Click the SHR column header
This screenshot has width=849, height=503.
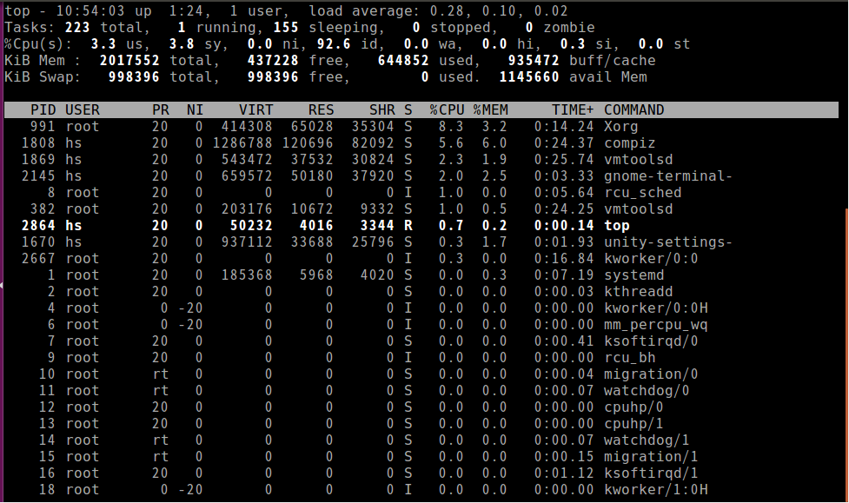(382, 110)
